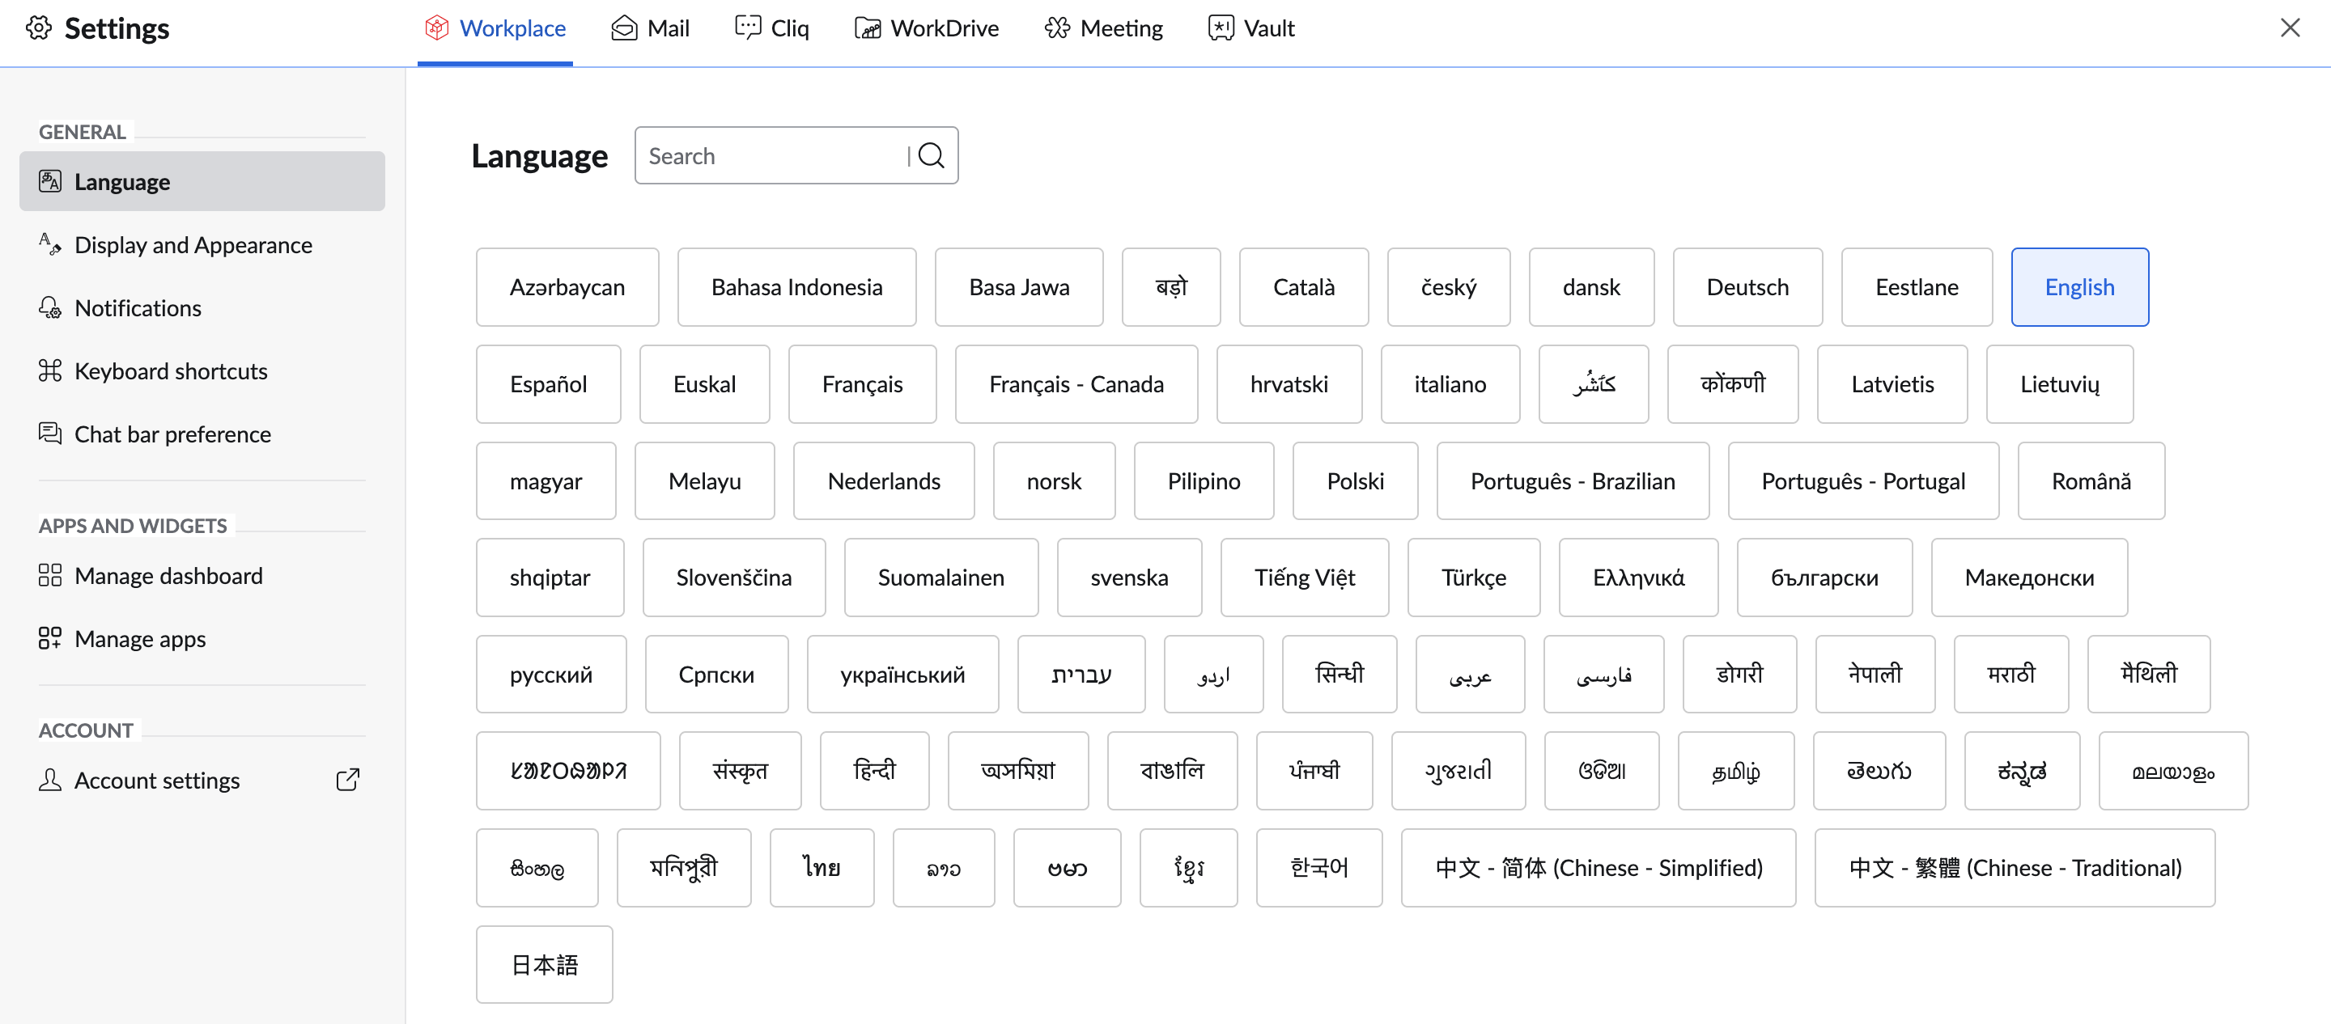Image resolution: width=2331 pixels, height=1024 pixels.
Task: Choose Azərbaycan language
Action: click(567, 287)
